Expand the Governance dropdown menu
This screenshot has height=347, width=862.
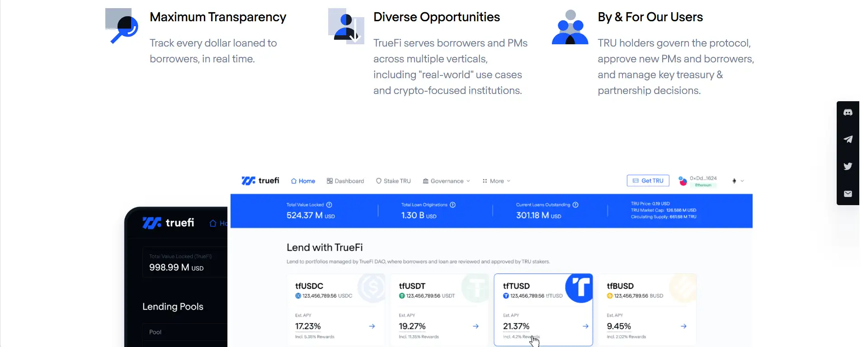point(446,181)
